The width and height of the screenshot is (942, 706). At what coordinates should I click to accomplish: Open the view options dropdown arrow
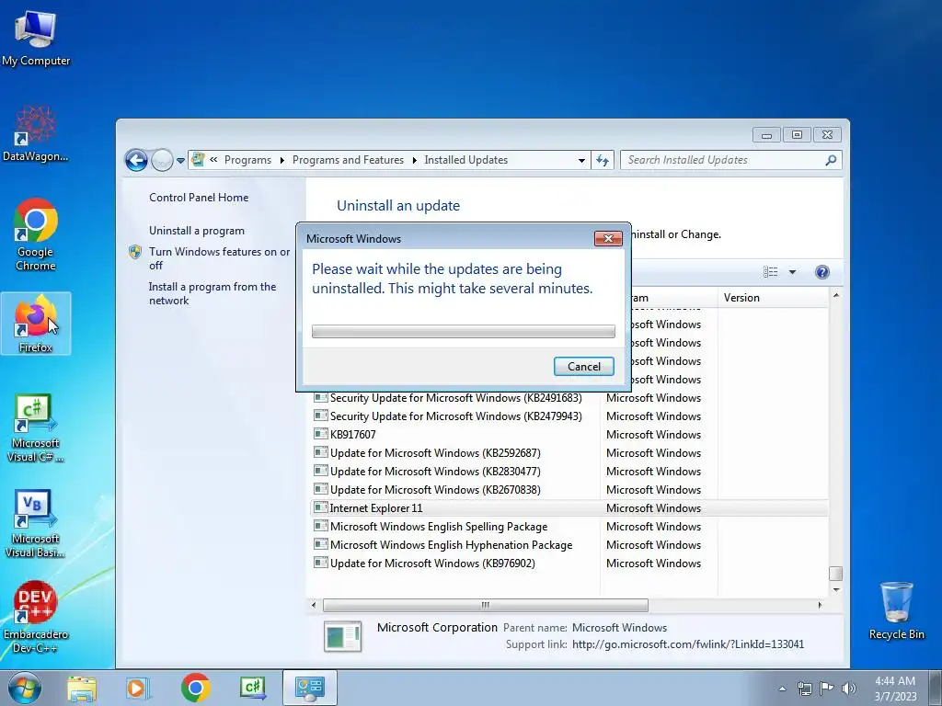coord(792,272)
